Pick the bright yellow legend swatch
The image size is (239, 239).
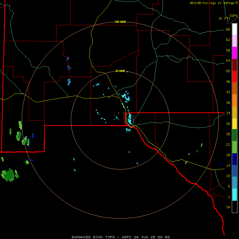click(234, 123)
